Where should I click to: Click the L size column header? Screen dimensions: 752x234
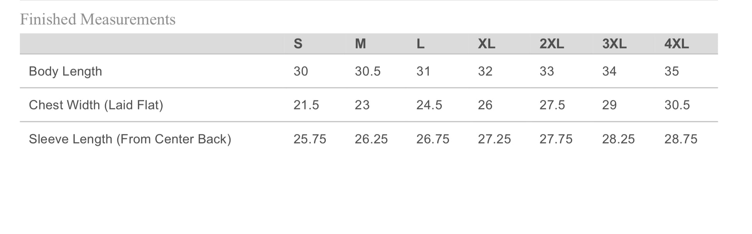[420, 44]
